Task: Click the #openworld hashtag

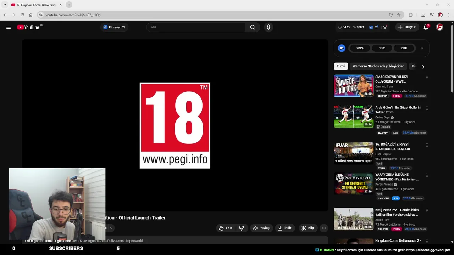Action: coord(134,241)
